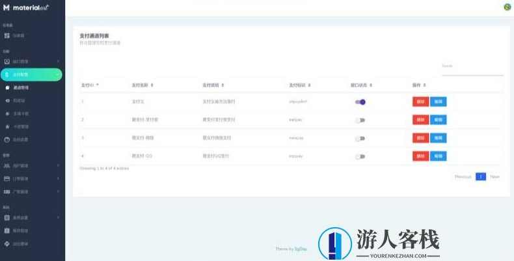Screen dimensions: 514x261
Task: Go to the Next page
Action: pyautogui.click(x=494, y=177)
